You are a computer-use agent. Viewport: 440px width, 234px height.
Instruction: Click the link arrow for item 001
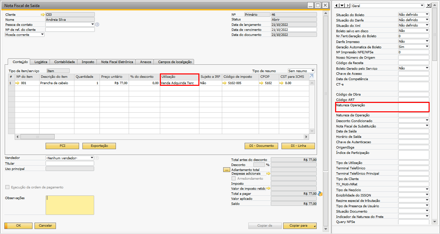pos(17,83)
